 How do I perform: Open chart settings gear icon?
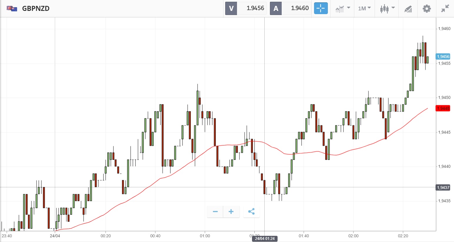427,9
